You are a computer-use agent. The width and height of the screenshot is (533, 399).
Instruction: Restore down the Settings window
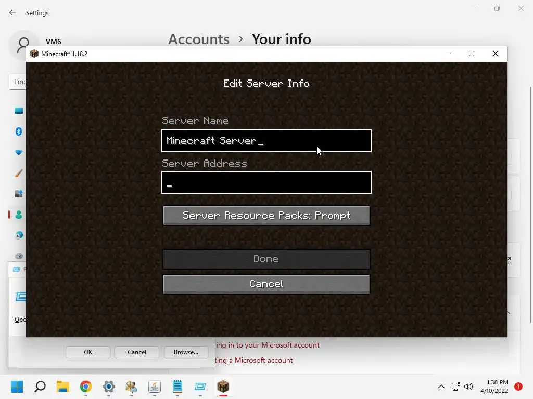pyautogui.click(x=497, y=8)
